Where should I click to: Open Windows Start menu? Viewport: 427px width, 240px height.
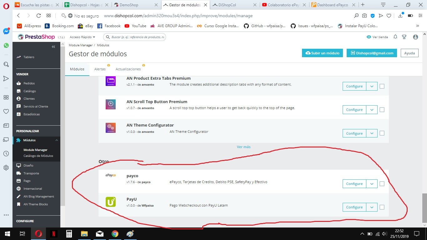point(7,234)
